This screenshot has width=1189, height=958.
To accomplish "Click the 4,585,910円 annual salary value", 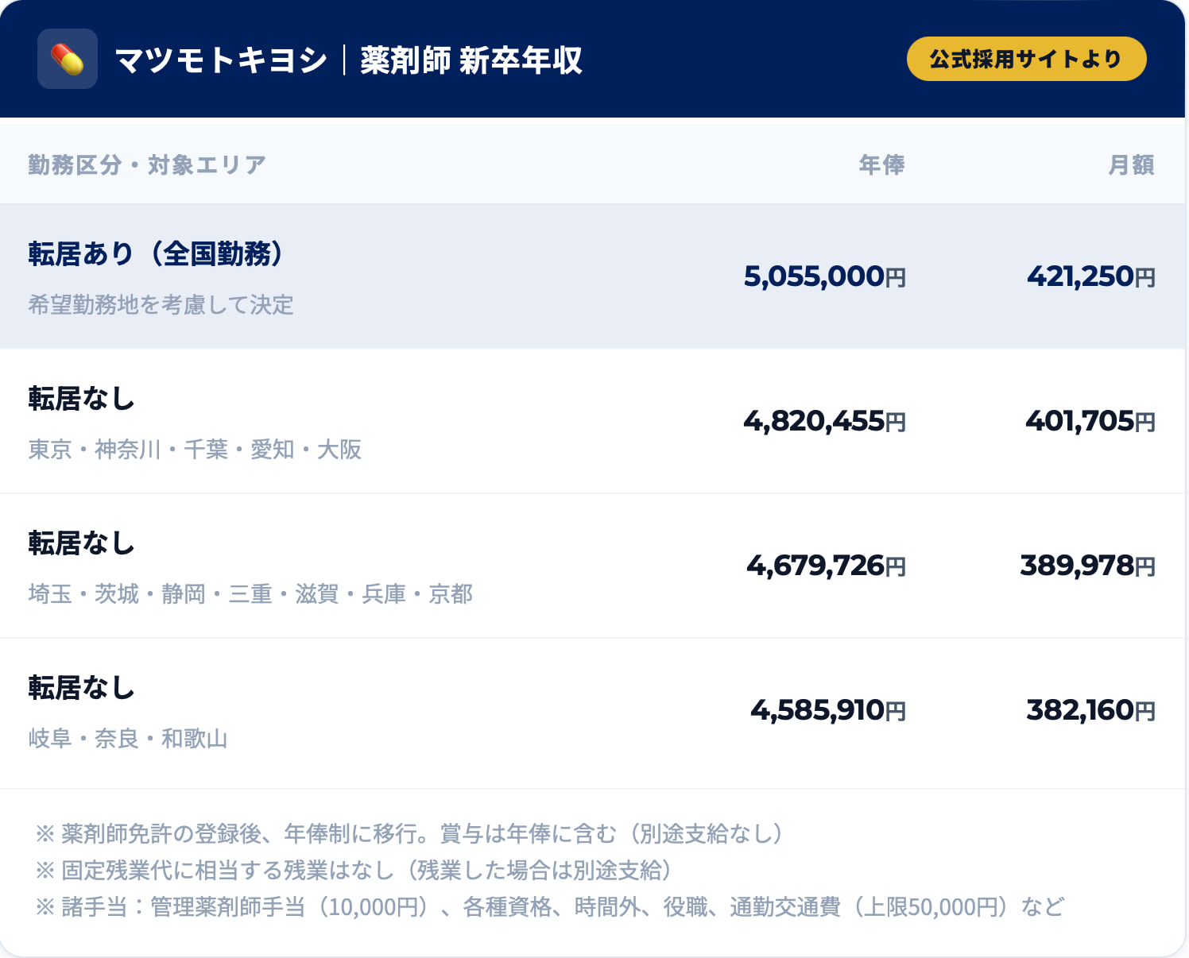I will coord(828,710).
